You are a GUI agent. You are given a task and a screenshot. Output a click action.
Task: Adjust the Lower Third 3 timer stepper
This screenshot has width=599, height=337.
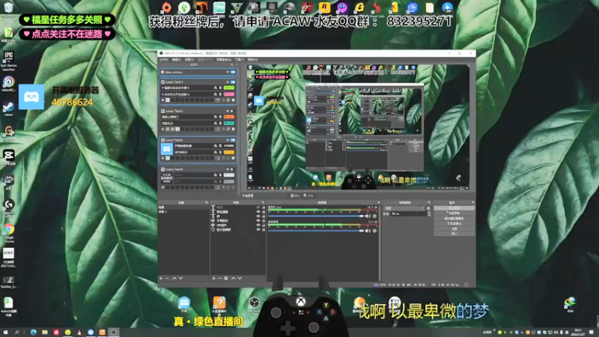pos(219,158)
